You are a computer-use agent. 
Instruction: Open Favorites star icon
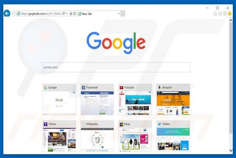point(220,13)
